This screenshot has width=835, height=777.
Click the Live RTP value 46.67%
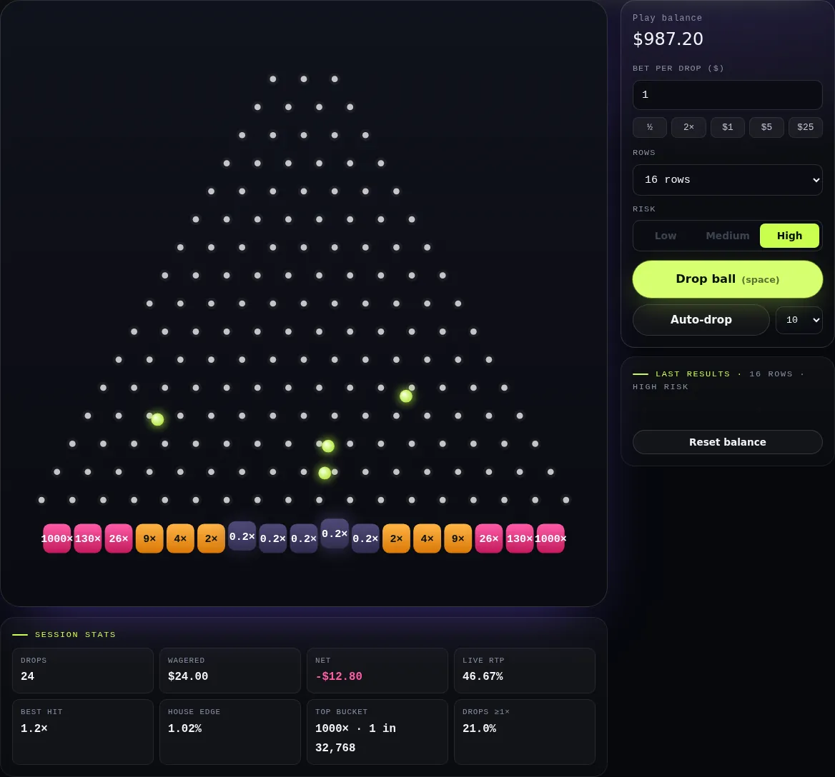point(483,676)
